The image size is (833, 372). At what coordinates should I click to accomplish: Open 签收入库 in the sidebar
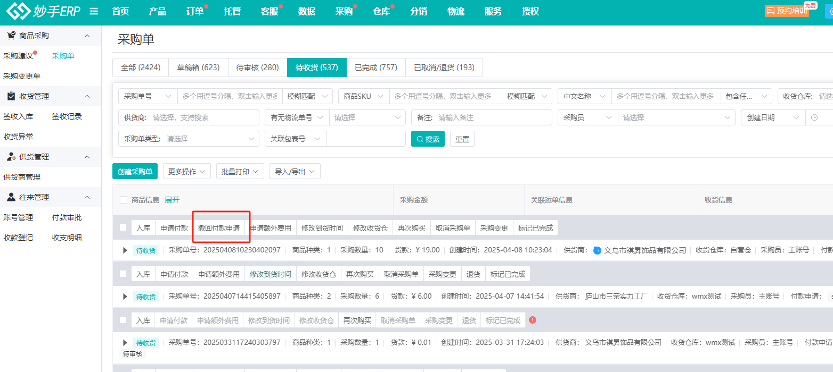click(x=18, y=116)
